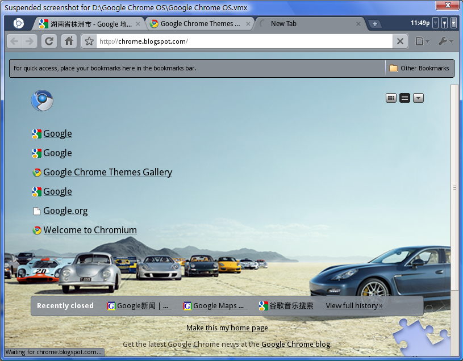Screen dimensions: 463x361
Task: Switch to list view
Action: click(x=404, y=98)
